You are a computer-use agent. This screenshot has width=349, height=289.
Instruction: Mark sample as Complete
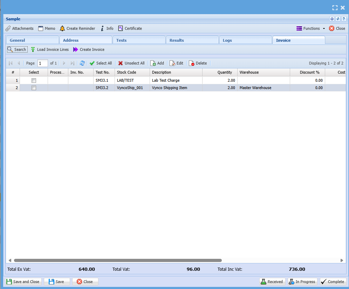333,282
